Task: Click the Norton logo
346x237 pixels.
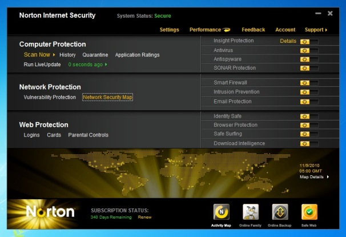Action: [x=50, y=212]
